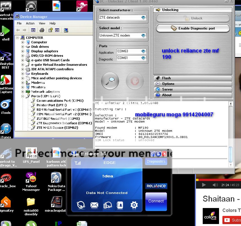The height and width of the screenshot is (226, 241).
Task: Click YouTube Subscribe button
Action: click(x=232, y=220)
